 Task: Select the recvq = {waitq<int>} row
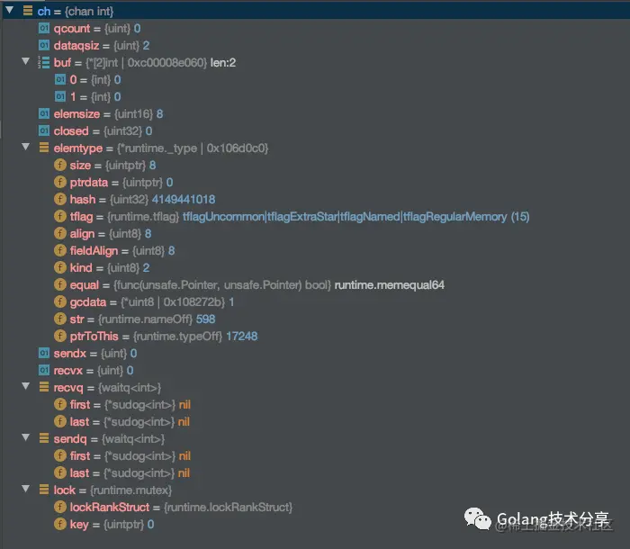click(315, 387)
